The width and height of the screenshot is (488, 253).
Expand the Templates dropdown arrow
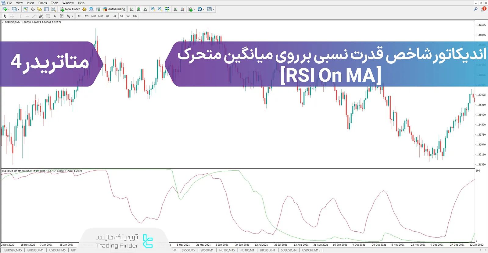pyautogui.click(x=213, y=9)
